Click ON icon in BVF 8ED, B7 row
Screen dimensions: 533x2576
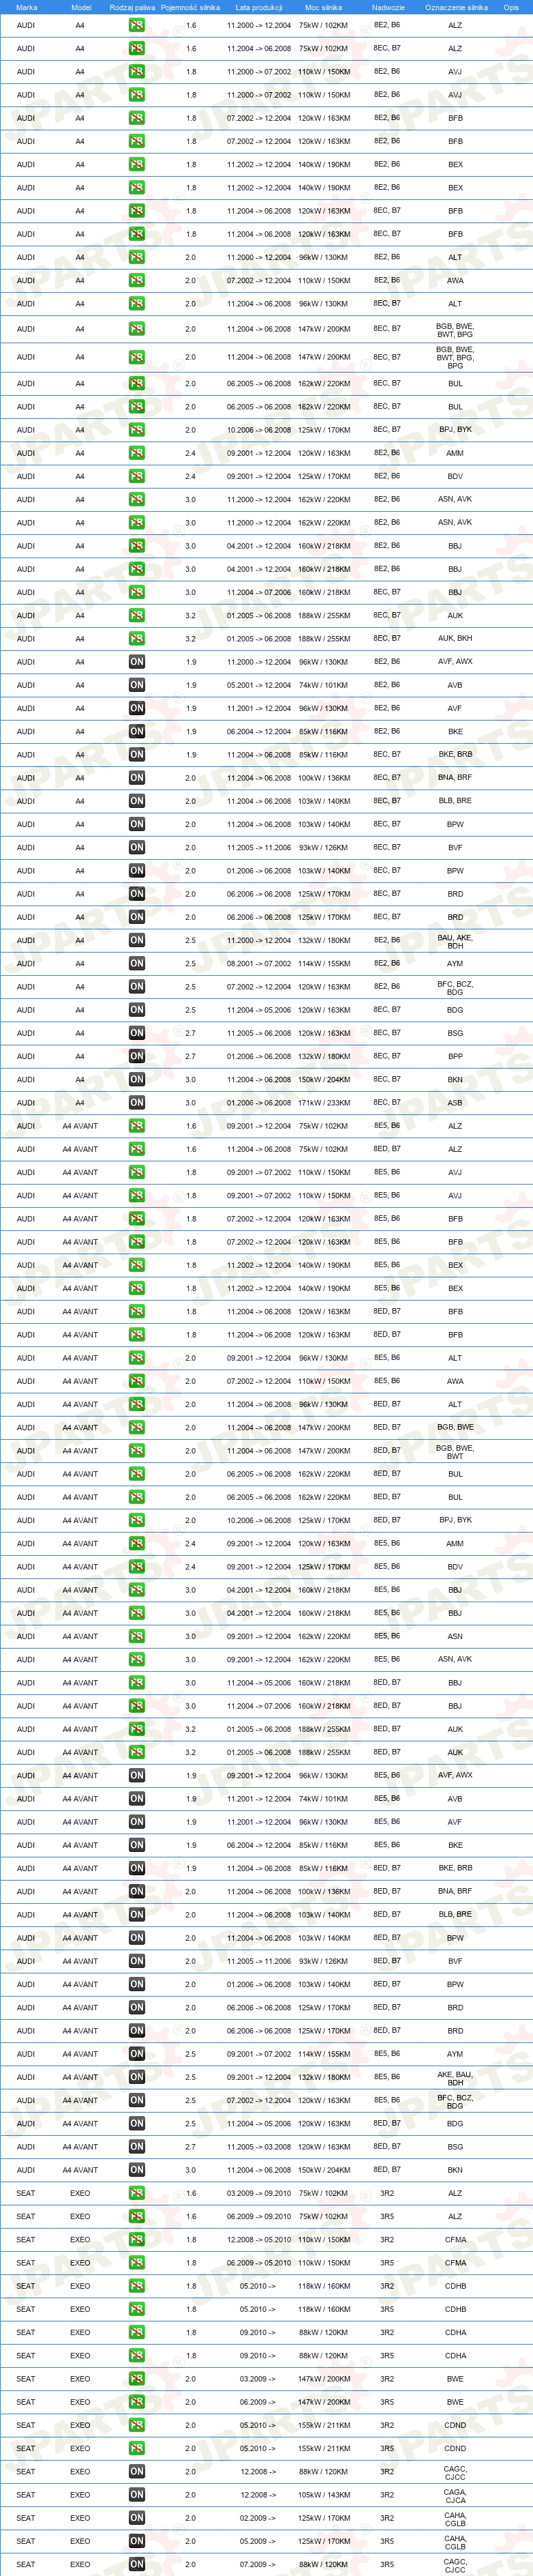point(137,1961)
